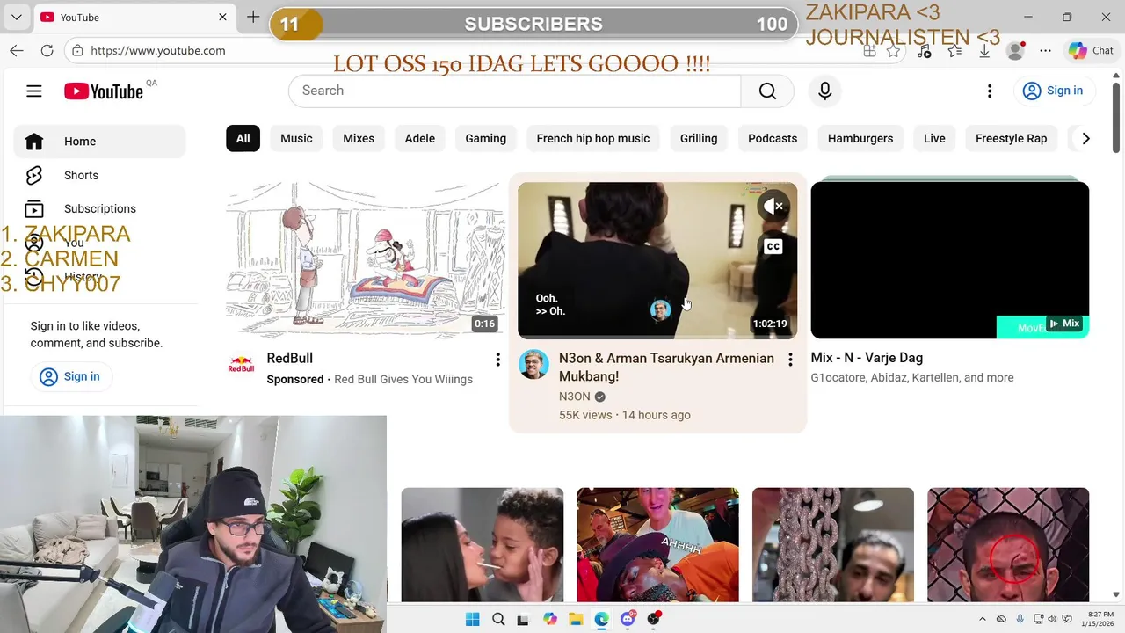Select the Adele filter chip
Screen dimensions: 1125x633
(420, 138)
